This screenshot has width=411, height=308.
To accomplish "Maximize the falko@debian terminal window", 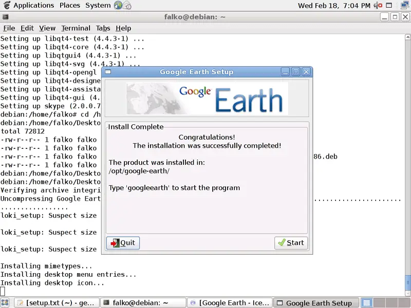I will pos(395,17).
